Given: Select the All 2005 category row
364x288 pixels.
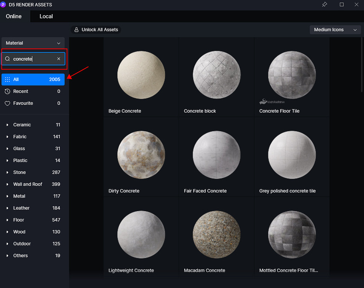Looking at the screenshot, I should pyautogui.click(x=33, y=79).
